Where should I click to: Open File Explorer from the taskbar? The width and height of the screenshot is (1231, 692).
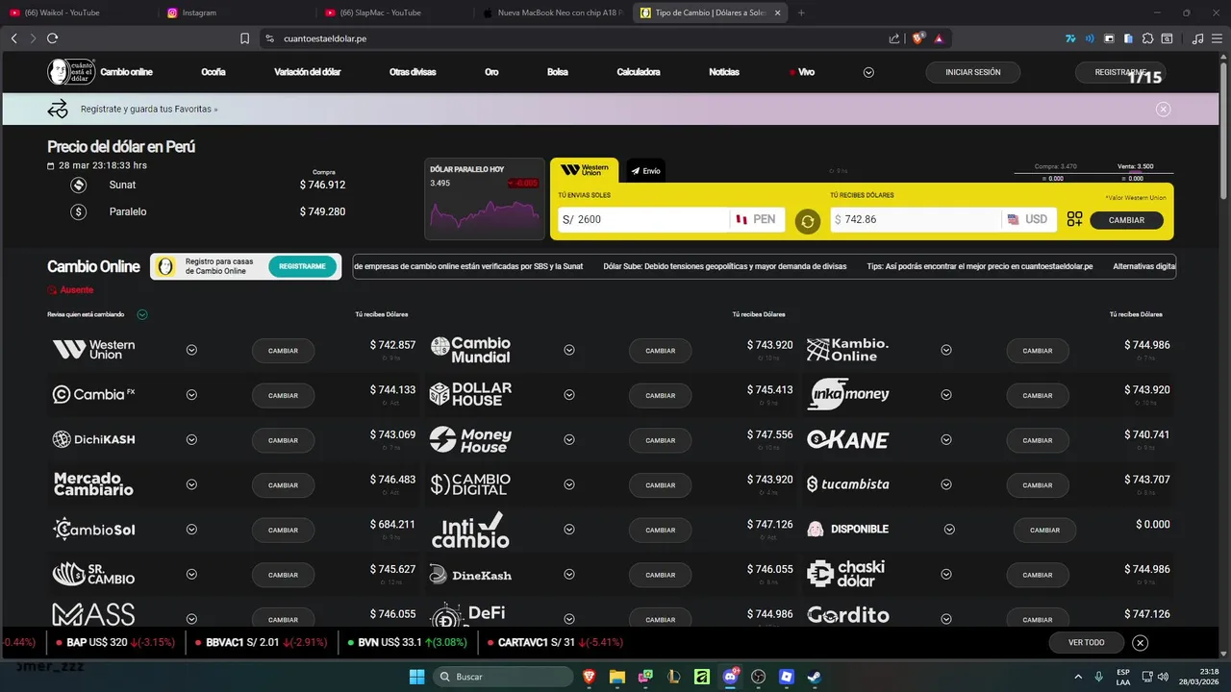pyautogui.click(x=616, y=677)
